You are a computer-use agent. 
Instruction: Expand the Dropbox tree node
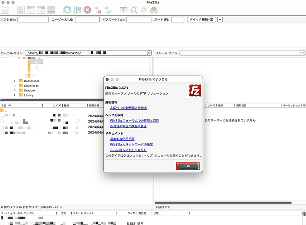pos(15,90)
